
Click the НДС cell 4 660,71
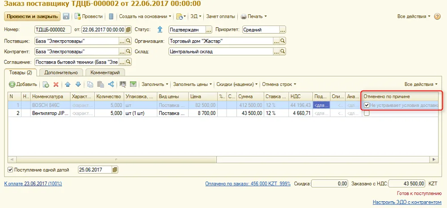(x=300, y=113)
